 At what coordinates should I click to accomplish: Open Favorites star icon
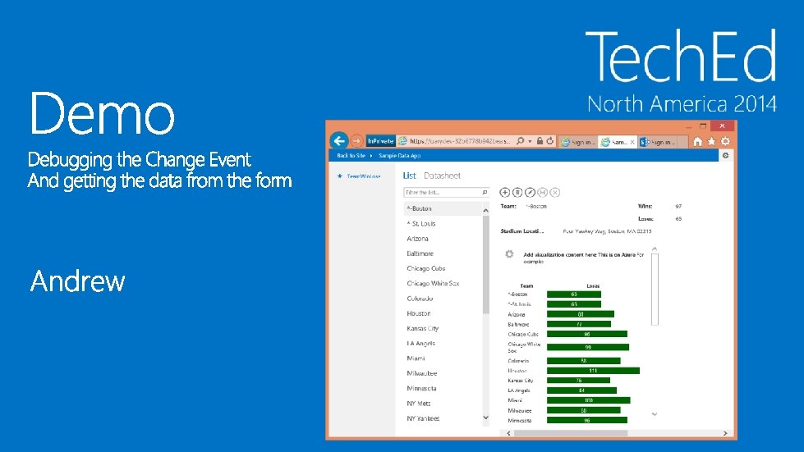pos(711,141)
